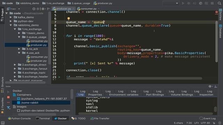
Task: Open the Terminal tool window
Action: pos(43,118)
